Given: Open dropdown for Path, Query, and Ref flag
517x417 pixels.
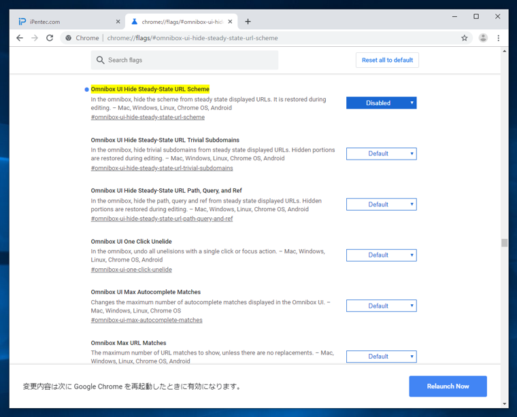Looking at the screenshot, I should pyautogui.click(x=381, y=204).
